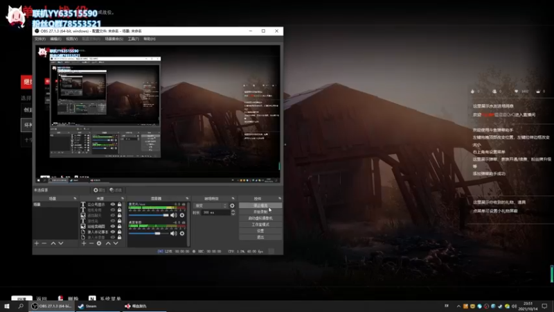Toggle visibility eye of the second source row
The image size is (554, 312).
(113, 210)
